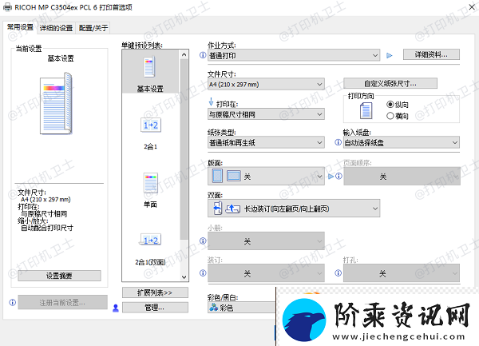Open the 输入纸盘 dropdown
479x346 pixels.
402,142
